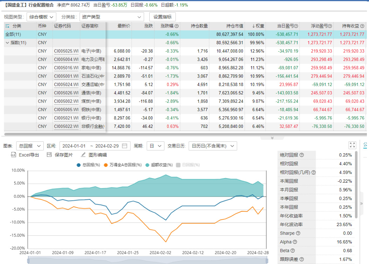Enable the 日回报(%) legend series
Screen dimensions: 369x264
[189, 165]
